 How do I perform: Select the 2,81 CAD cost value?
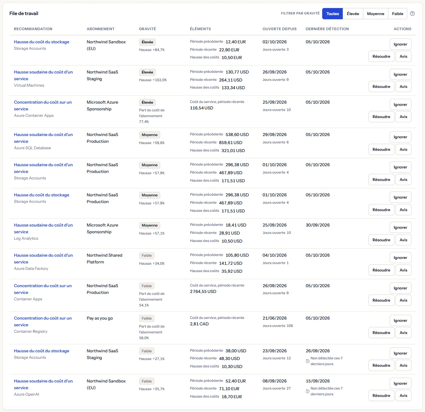[x=199, y=324]
